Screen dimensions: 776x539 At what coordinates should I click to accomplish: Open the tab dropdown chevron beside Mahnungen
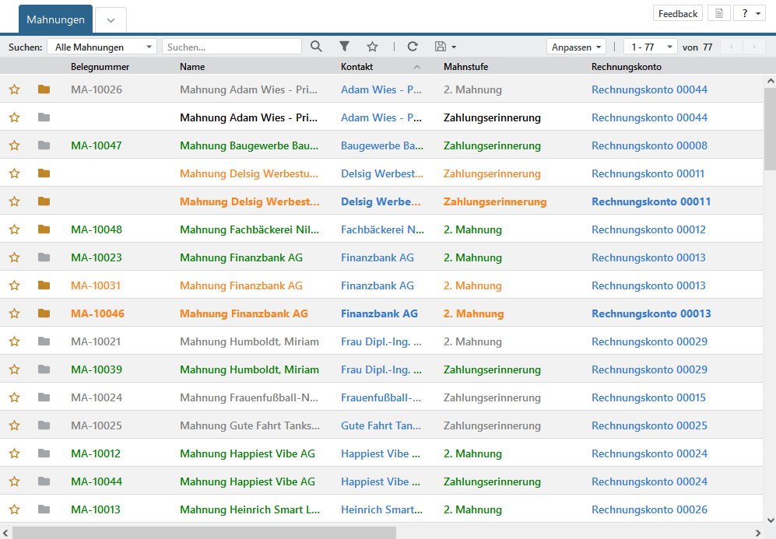pyautogui.click(x=111, y=20)
